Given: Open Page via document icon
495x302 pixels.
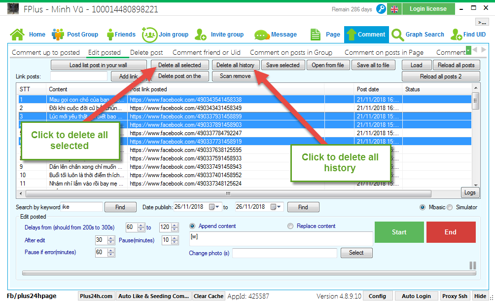Looking at the screenshot, I should point(316,35).
